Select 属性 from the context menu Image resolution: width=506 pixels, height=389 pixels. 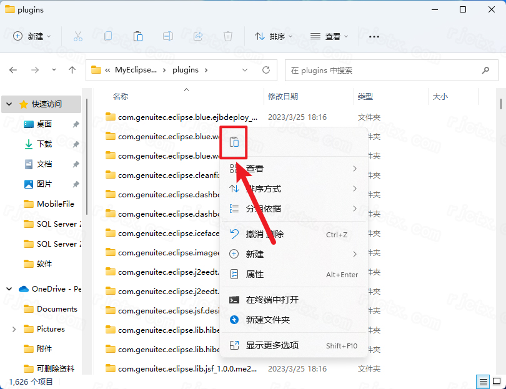click(x=255, y=274)
